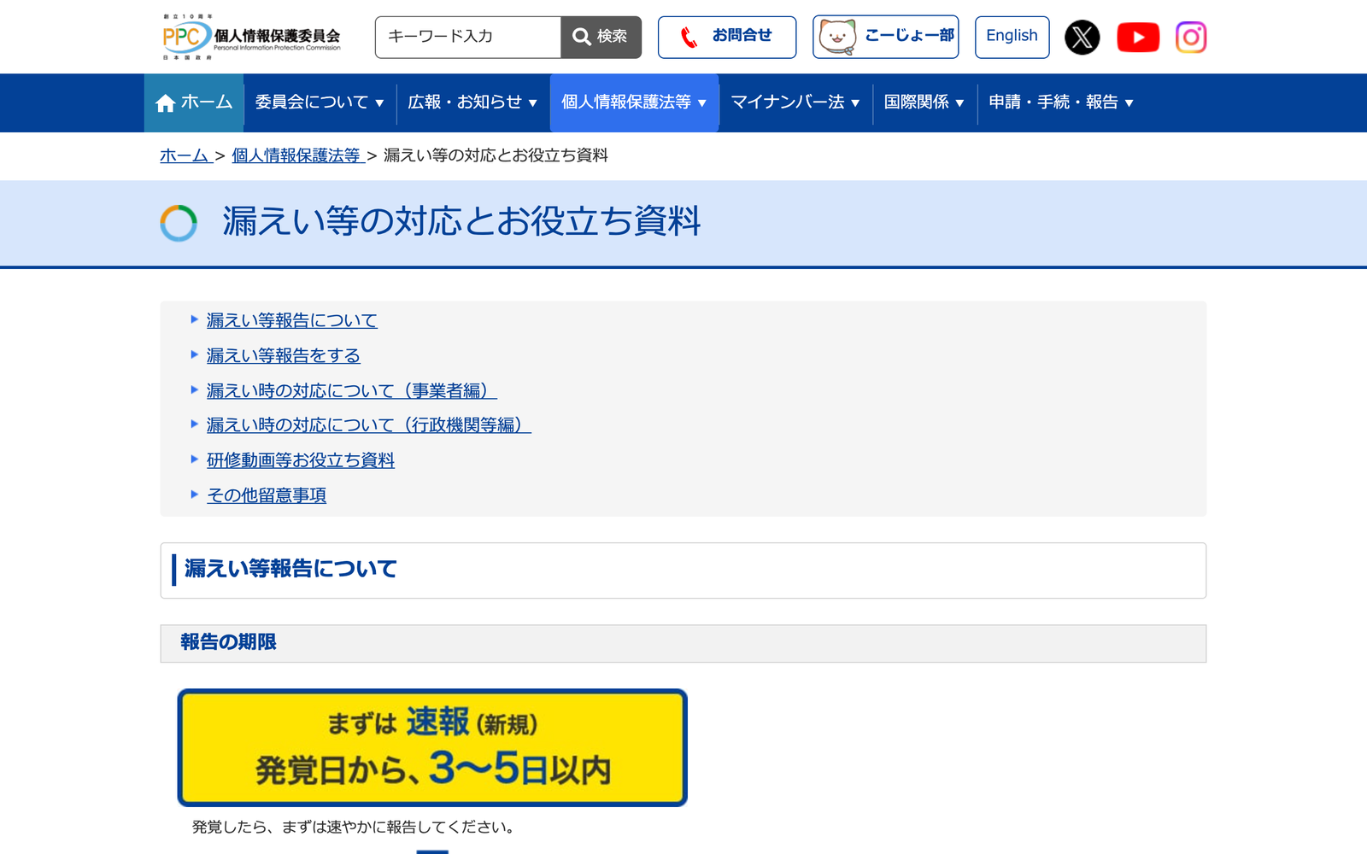The height and width of the screenshot is (854, 1367).
Task: Click the yellow 速報 deadline banner image
Action: (432, 747)
